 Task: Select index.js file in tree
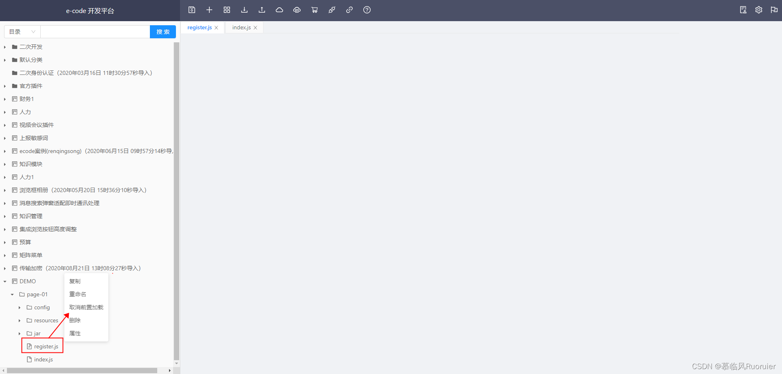(44, 359)
